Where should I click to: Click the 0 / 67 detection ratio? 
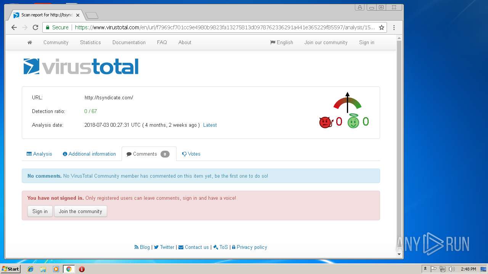tap(91, 111)
